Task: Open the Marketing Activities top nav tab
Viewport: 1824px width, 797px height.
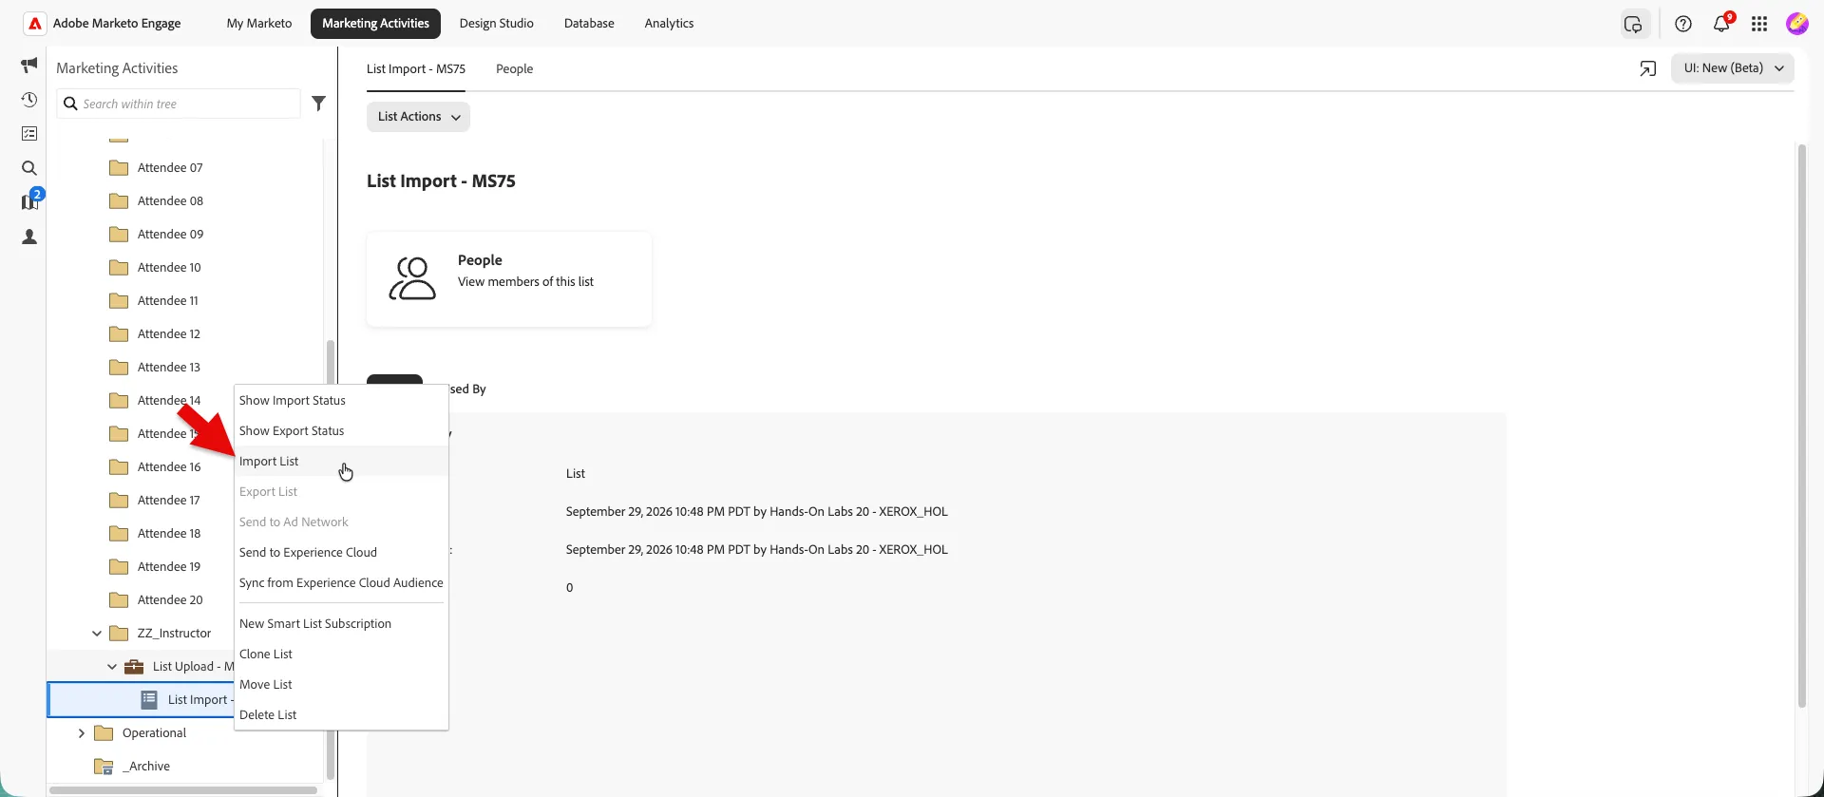Action: (375, 24)
